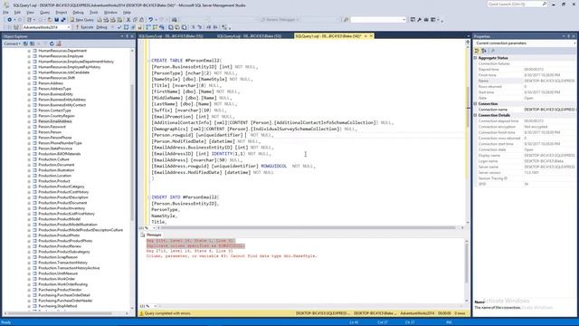
Task: Expand the Person.Person table node
Action: (x=29, y=132)
